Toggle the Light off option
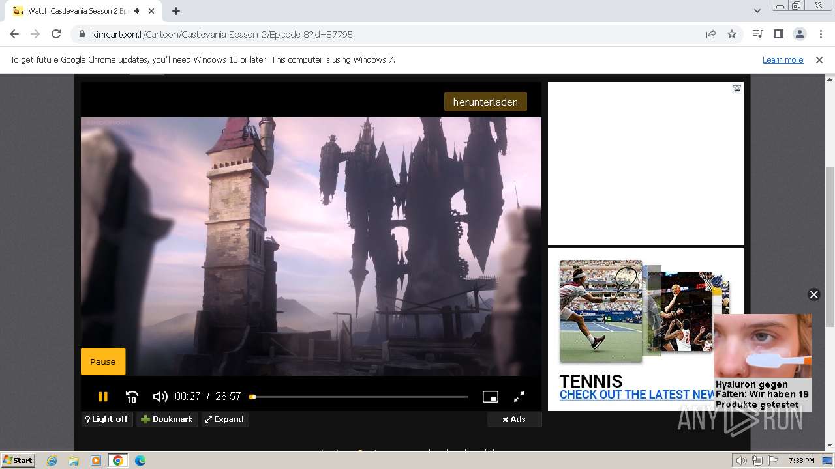 [x=107, y=419]
